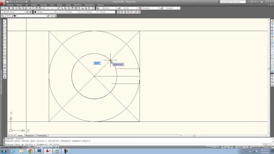Open the Insertar menu
This screenshot has height=154, width=274.
point(34,5)
